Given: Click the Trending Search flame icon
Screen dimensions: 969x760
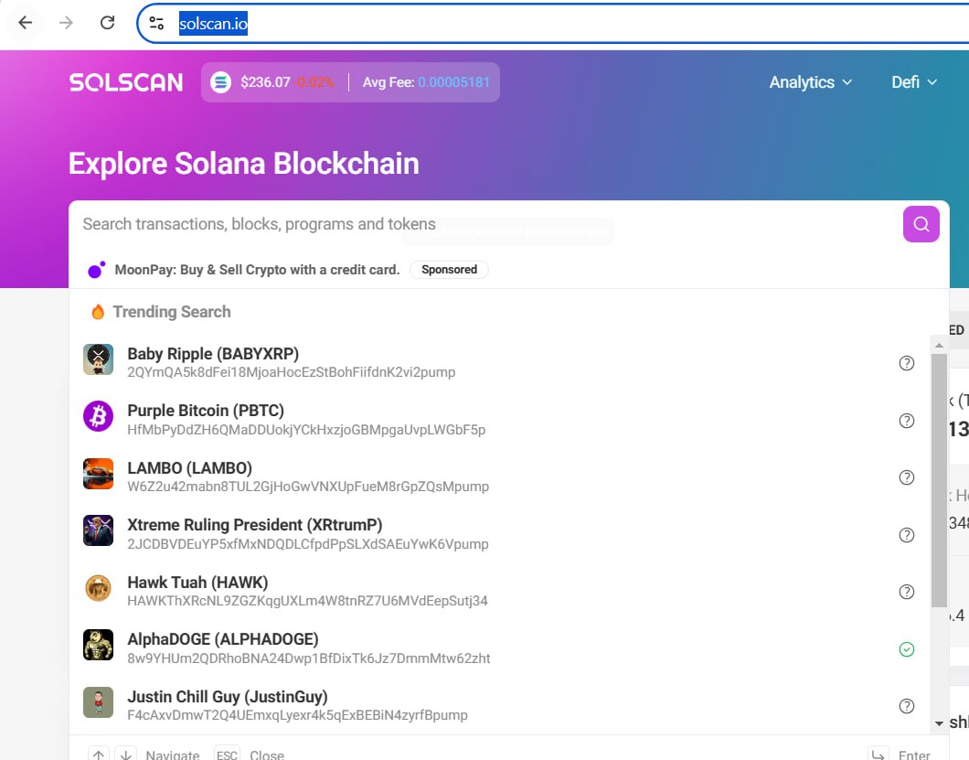Looking at the screenshot, I should tap(98, 312).
